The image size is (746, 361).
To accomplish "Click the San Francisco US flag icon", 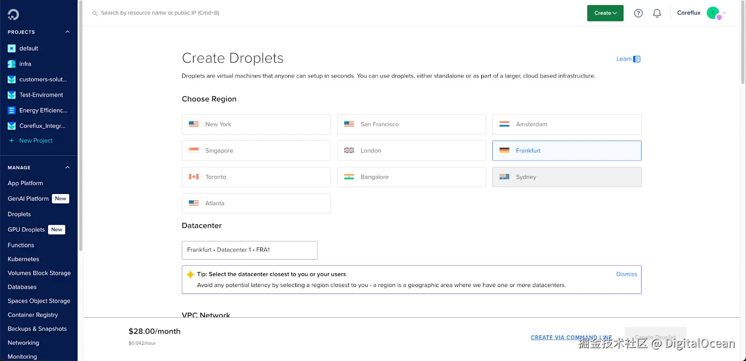I will click(x=349, y=124).
